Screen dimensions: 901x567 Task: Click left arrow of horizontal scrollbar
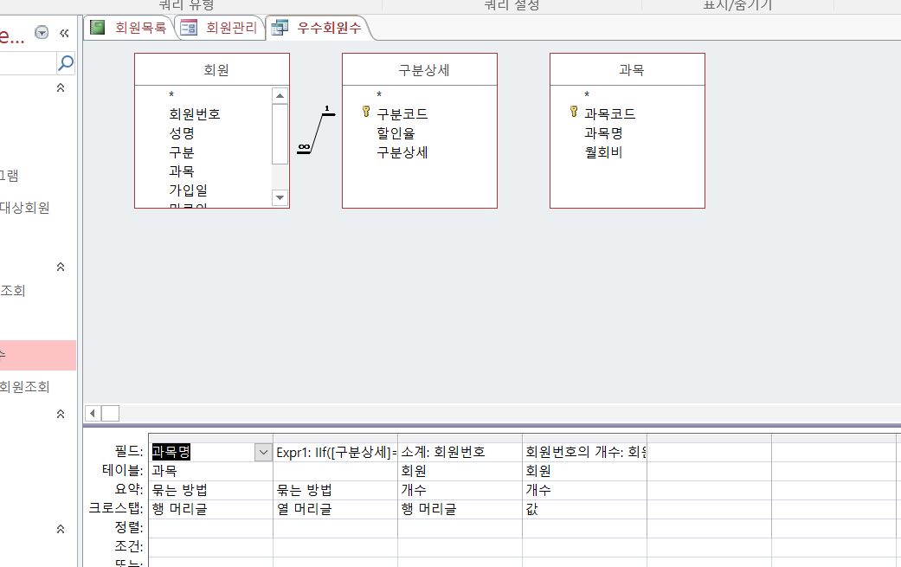click(93, 413)
